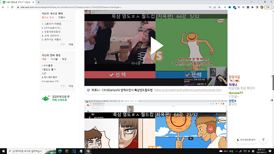Go to 이전 page of post ranking
This screenshot has height=154, width=274.
[x=63, y=44]
